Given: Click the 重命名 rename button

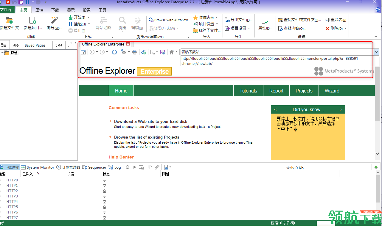Looking at the screenshot, I should [x=336, y=20].
